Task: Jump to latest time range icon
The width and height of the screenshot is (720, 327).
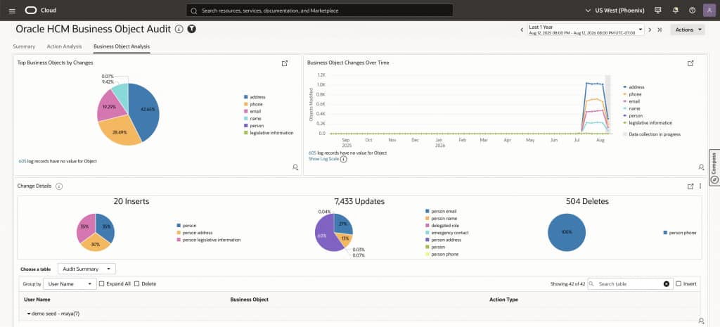Action: (x=660, y=30)
